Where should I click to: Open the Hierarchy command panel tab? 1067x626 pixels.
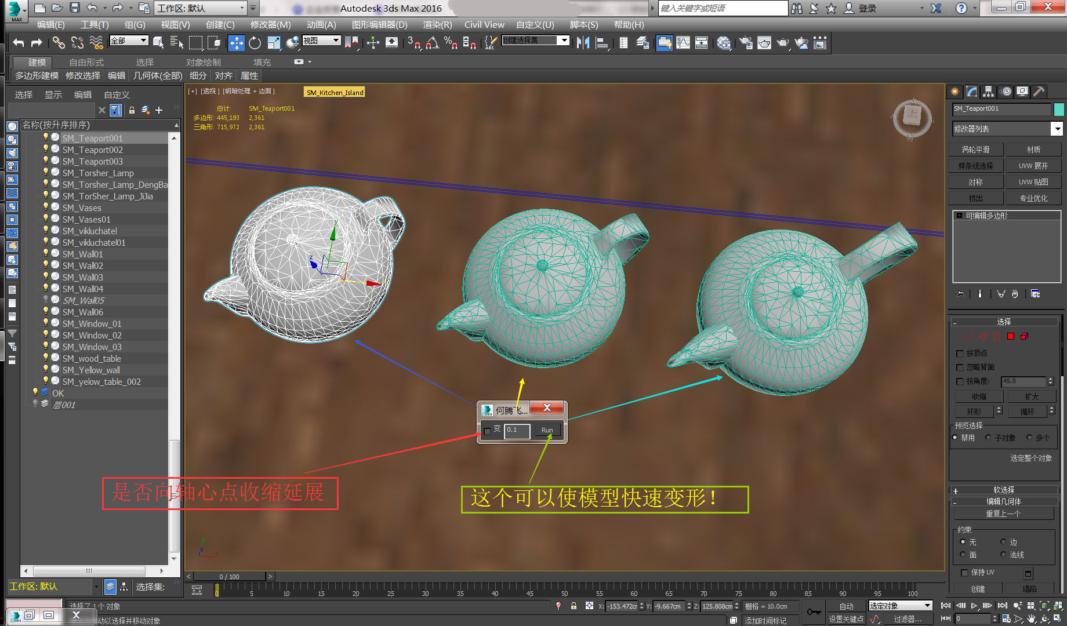click(989, 91)
